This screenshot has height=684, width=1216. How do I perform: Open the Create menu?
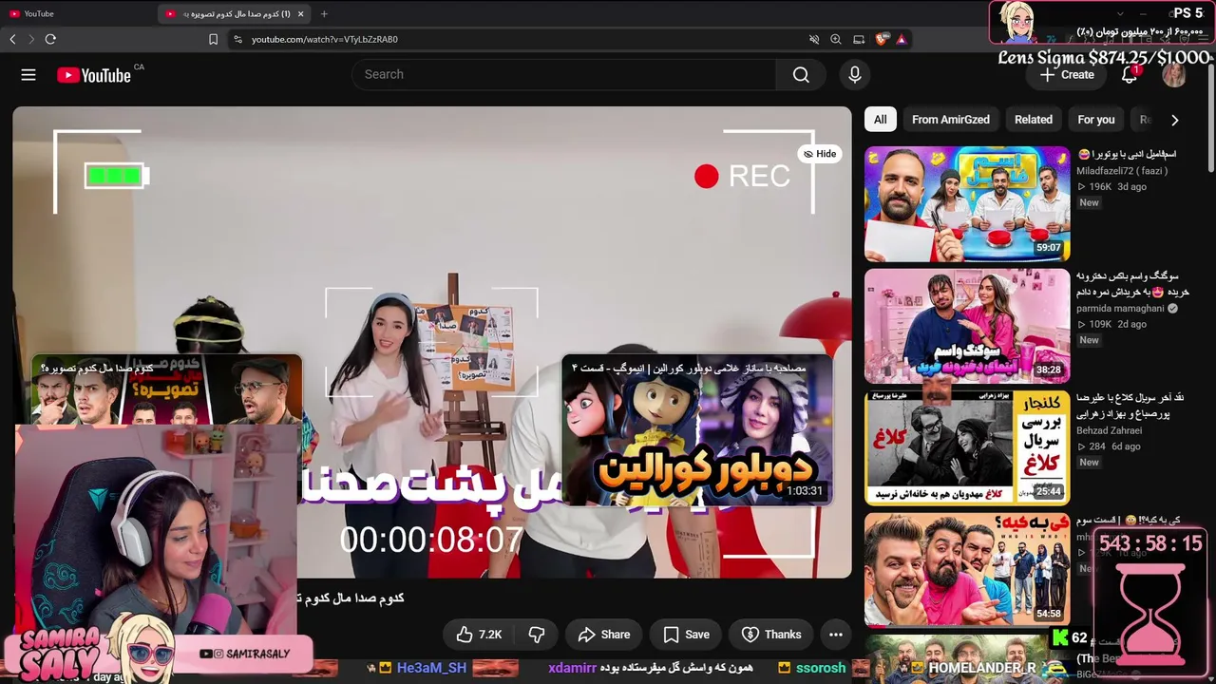click(x=1067, y=75)
